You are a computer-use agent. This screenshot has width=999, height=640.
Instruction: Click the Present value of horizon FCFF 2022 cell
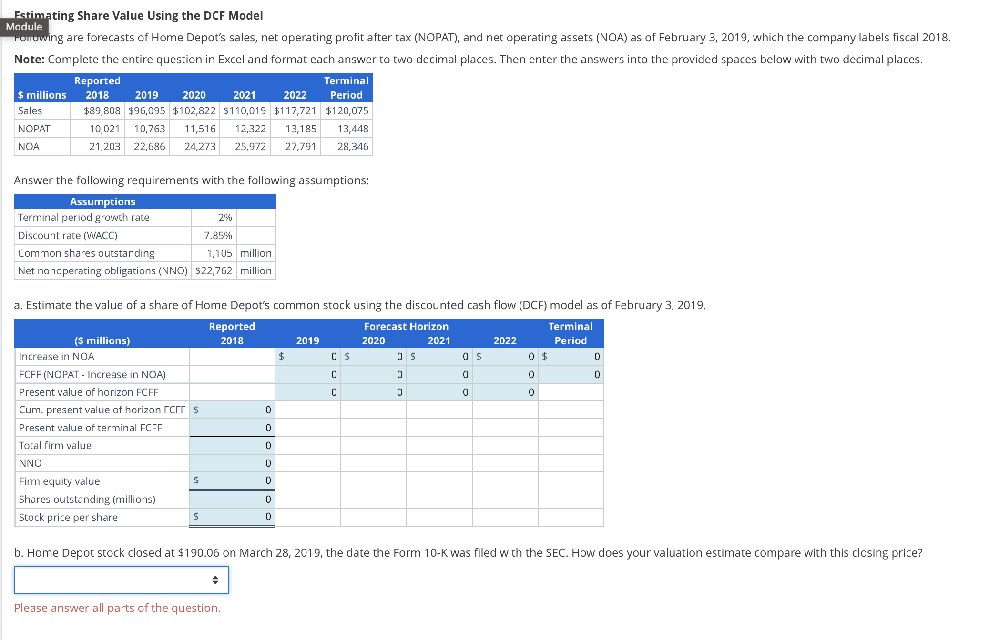504,392
